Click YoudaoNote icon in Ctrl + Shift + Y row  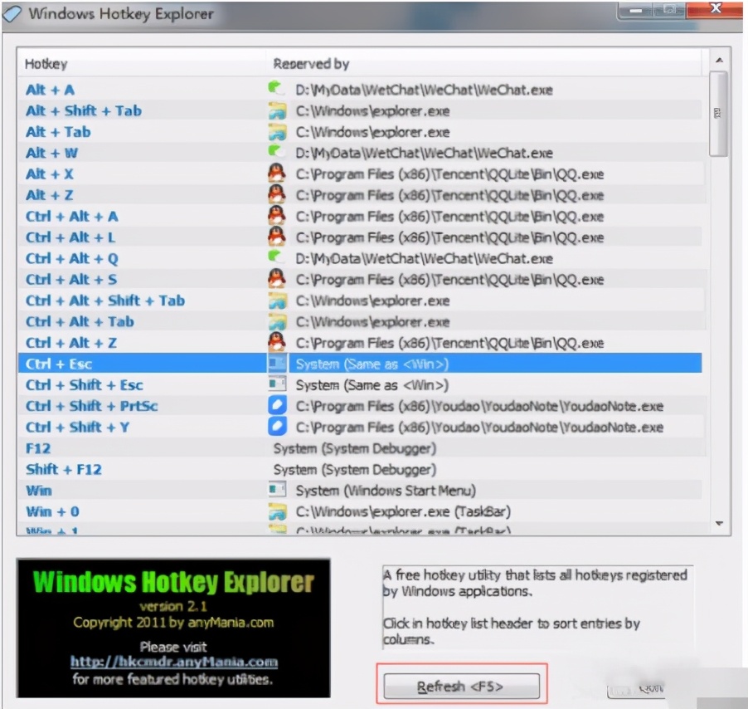(277, 427)
